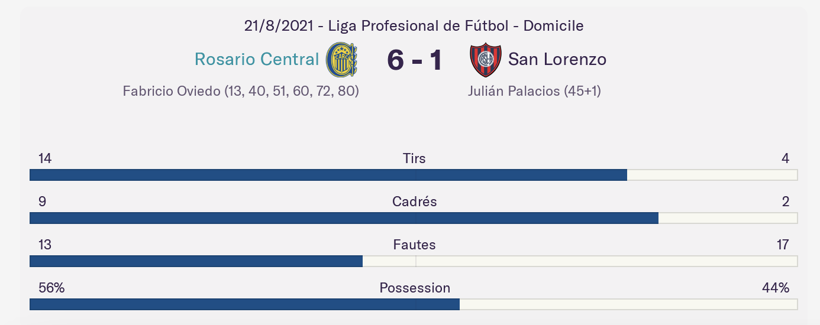Screen dimensions: 820x325
Task: Select the 6 - 1 match score
Action: coord(415,60)
